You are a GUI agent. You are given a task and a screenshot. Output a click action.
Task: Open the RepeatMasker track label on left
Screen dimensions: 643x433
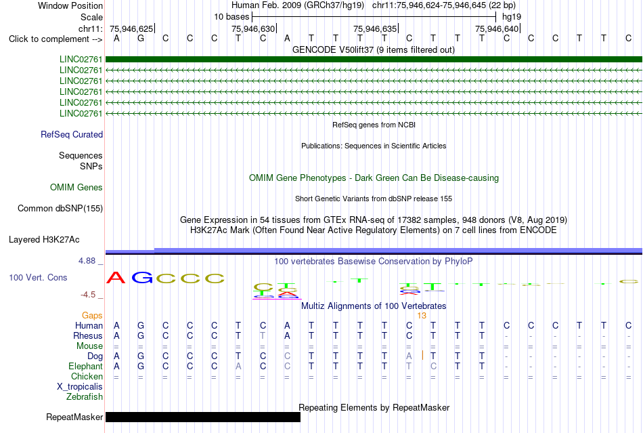pos(74,417)
